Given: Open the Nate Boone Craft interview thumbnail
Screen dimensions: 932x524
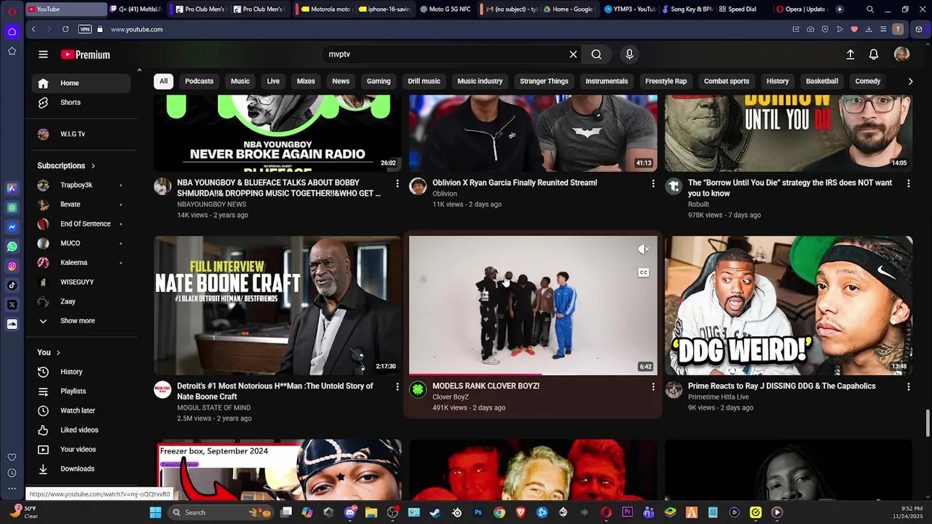Looking at the screenshot, I should pos(277,306).
